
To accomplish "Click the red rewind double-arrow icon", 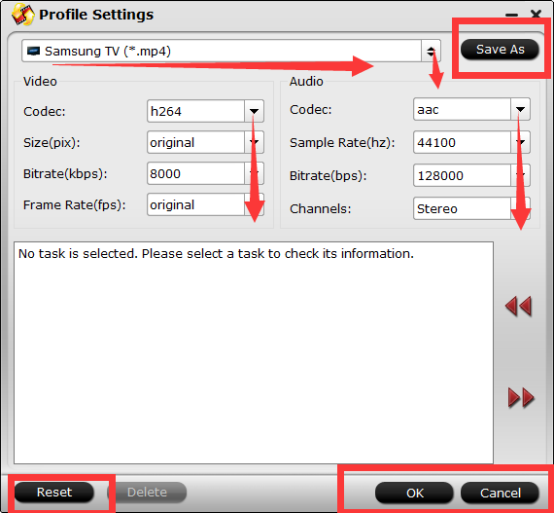I will click(x=518, y=306).
